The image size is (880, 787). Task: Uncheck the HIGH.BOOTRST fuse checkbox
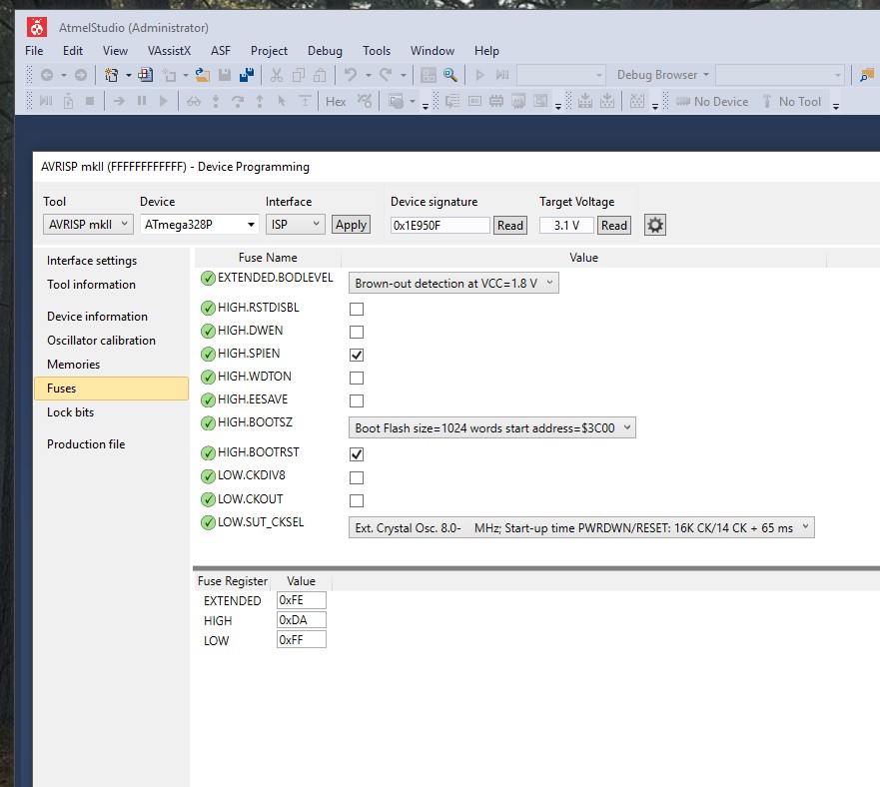(357, 454)
